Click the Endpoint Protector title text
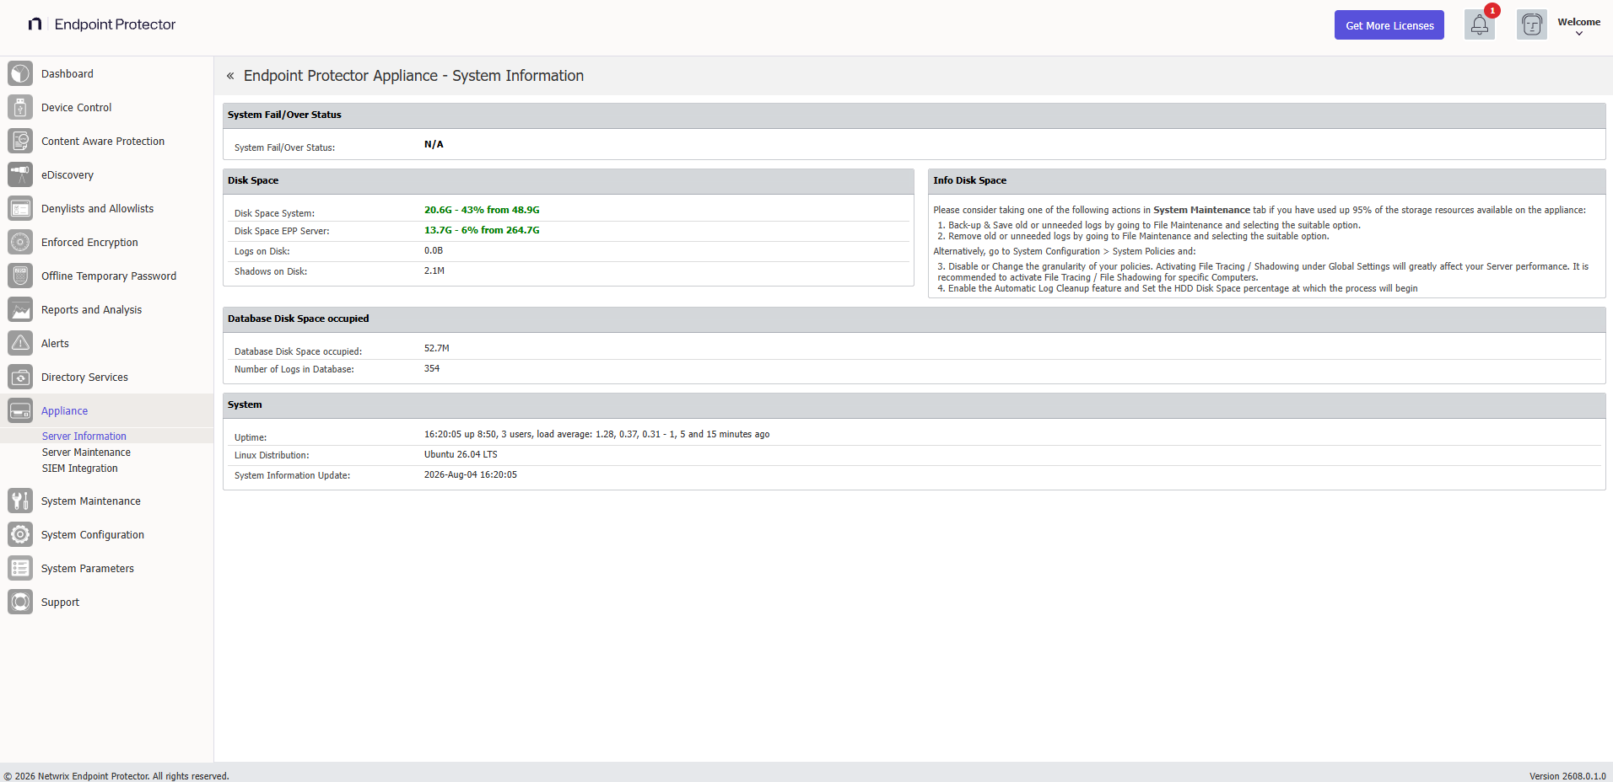Viewport: 1613px width, 782px height. pyautogui.click(x=115, y=24)
